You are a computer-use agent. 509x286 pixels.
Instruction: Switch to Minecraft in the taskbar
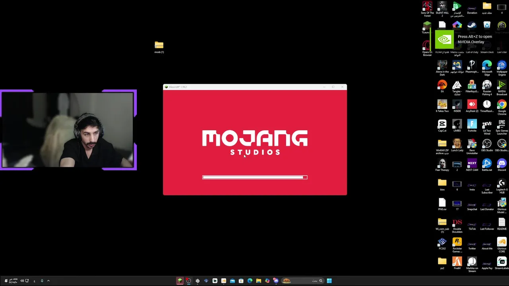click(x=180, y=281)
